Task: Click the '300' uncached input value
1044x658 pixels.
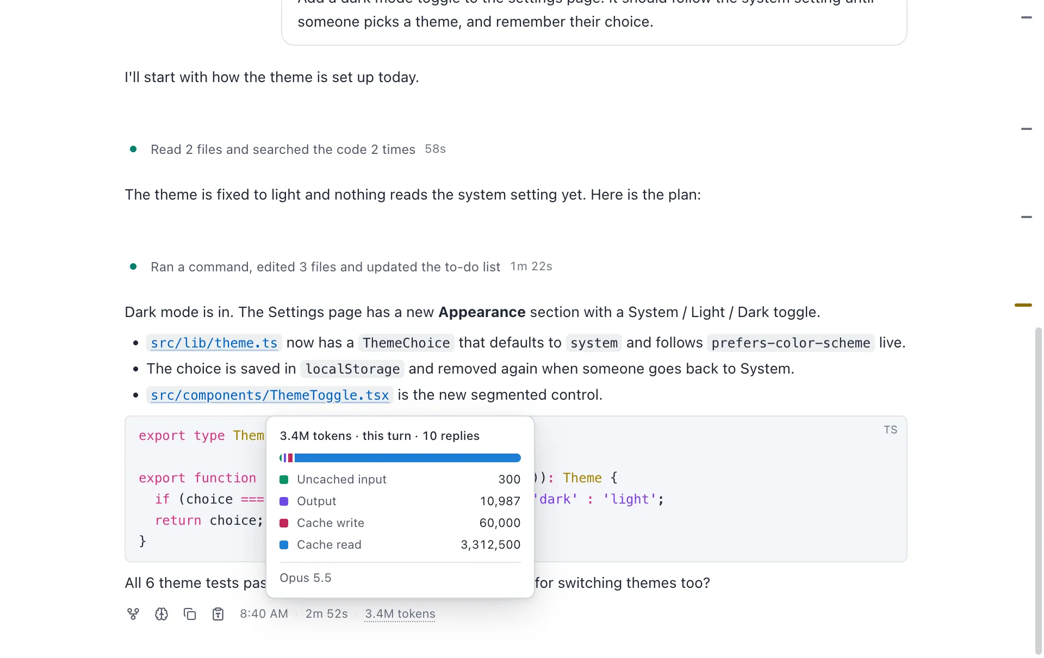Action: click(x=509, y=480)
